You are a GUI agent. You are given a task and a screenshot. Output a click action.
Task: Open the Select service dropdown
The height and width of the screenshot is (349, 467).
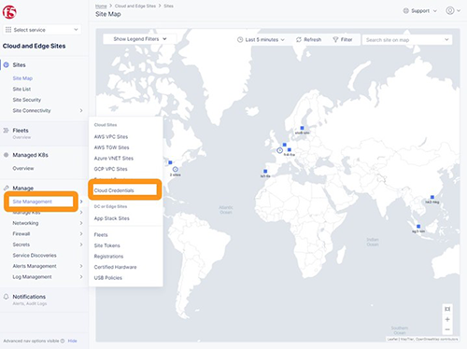pyautogui.click(x=42, y=30)
